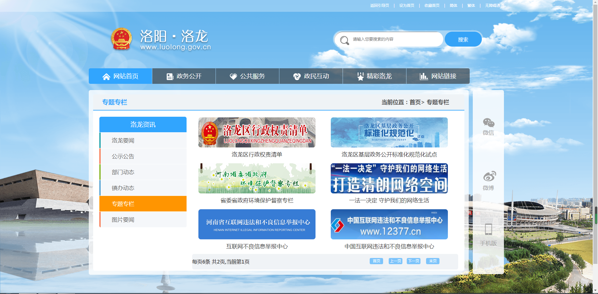Open 打造清朗网络空间 banner image
This screenshot has height=294, width=598.
click(x=389, y=178)
